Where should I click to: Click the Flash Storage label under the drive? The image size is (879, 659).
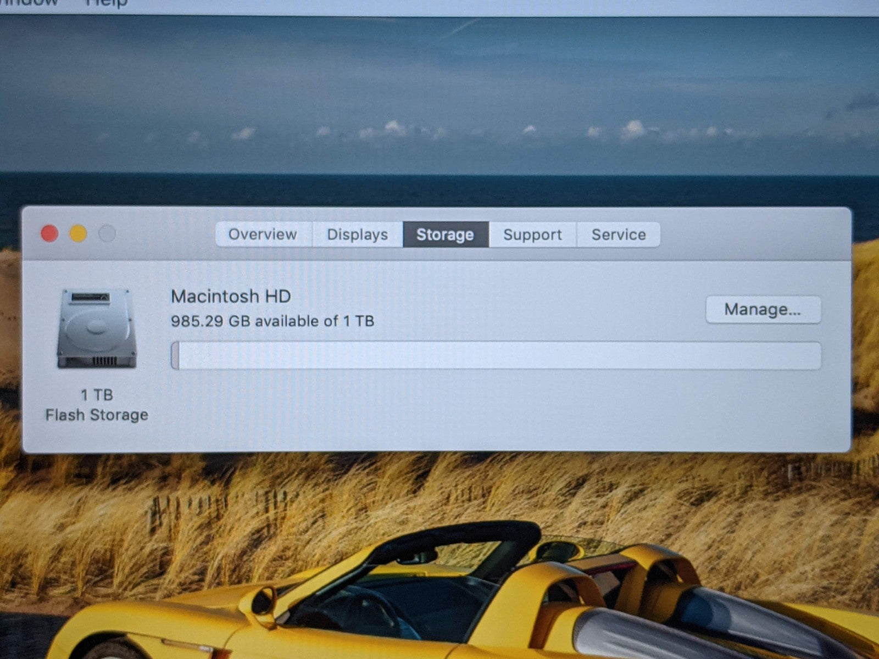point(97,415)
